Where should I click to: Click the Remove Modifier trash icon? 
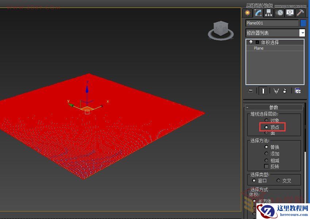285,91
